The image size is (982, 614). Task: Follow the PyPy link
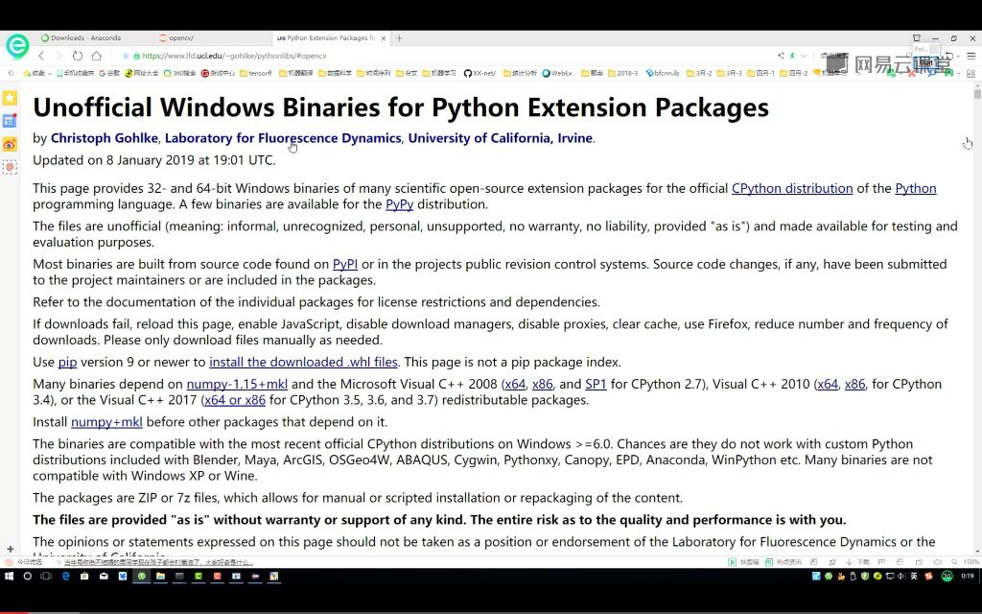400,204
